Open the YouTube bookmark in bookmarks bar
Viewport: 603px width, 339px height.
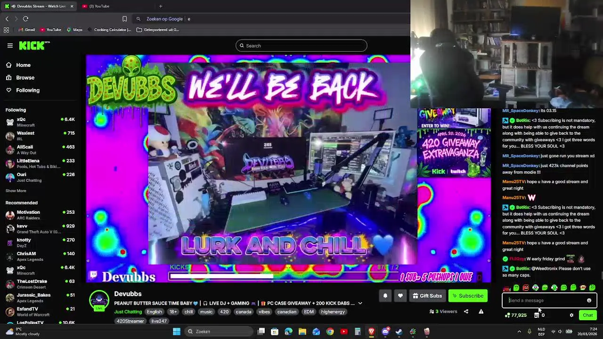coord(50,30)
